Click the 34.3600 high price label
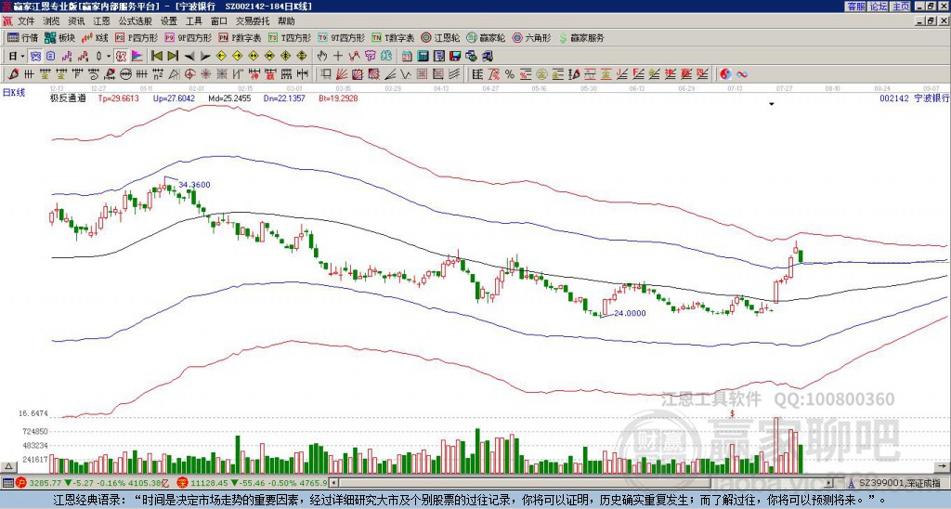The height and width of the screenshot is (509, 951). coord(194,185)
